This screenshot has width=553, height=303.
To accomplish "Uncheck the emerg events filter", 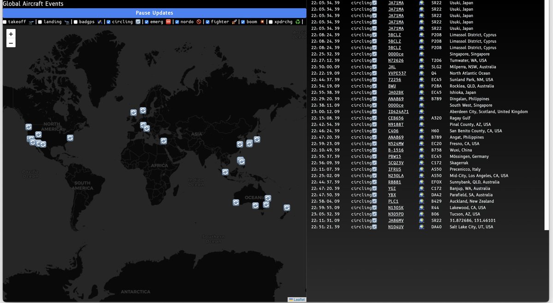I will (147, 22).
